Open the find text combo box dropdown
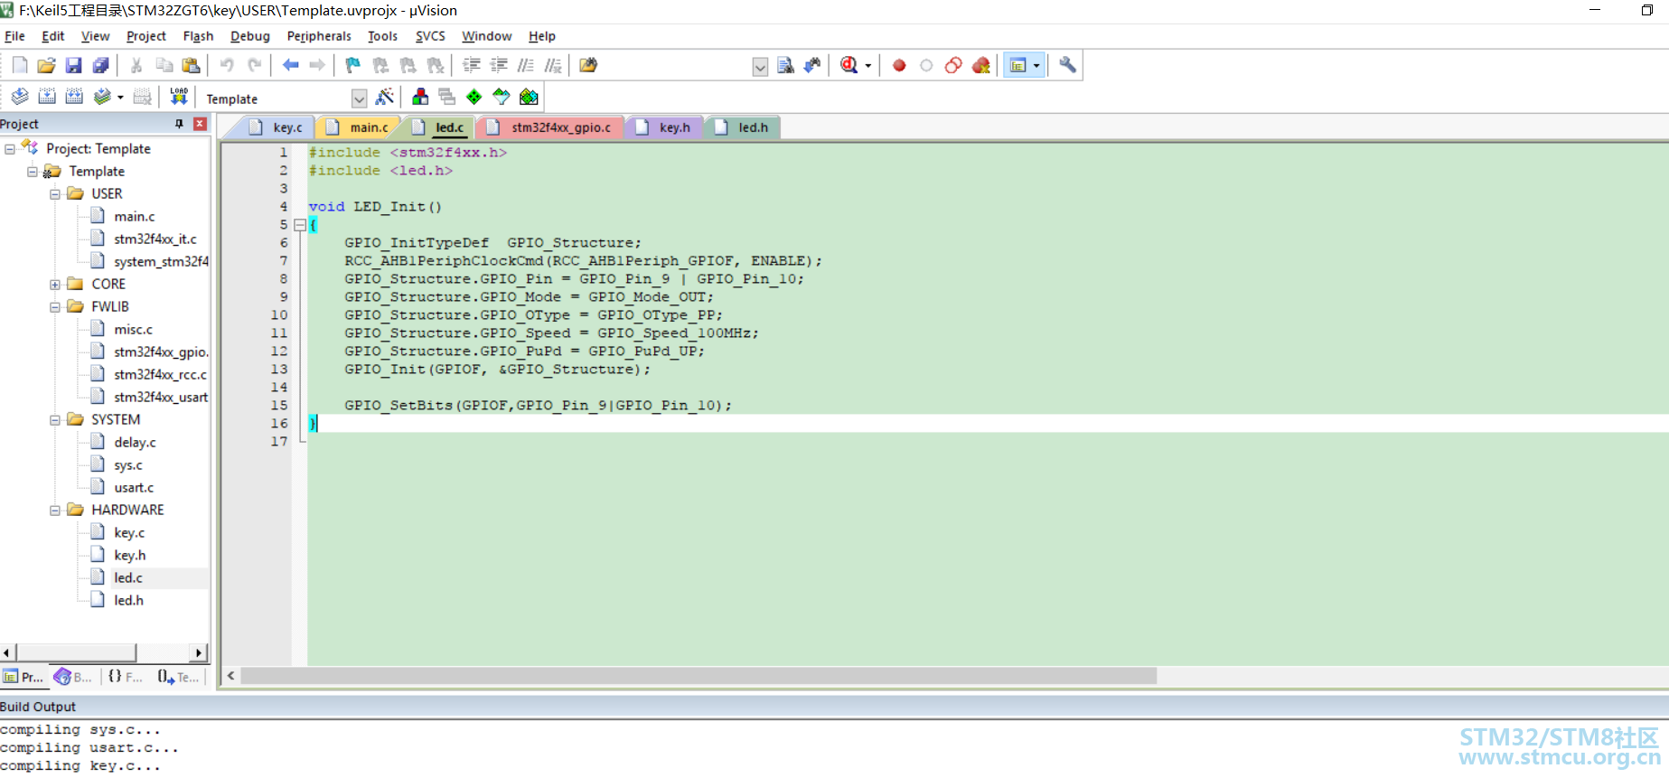1669x778 pixels. 760,66
